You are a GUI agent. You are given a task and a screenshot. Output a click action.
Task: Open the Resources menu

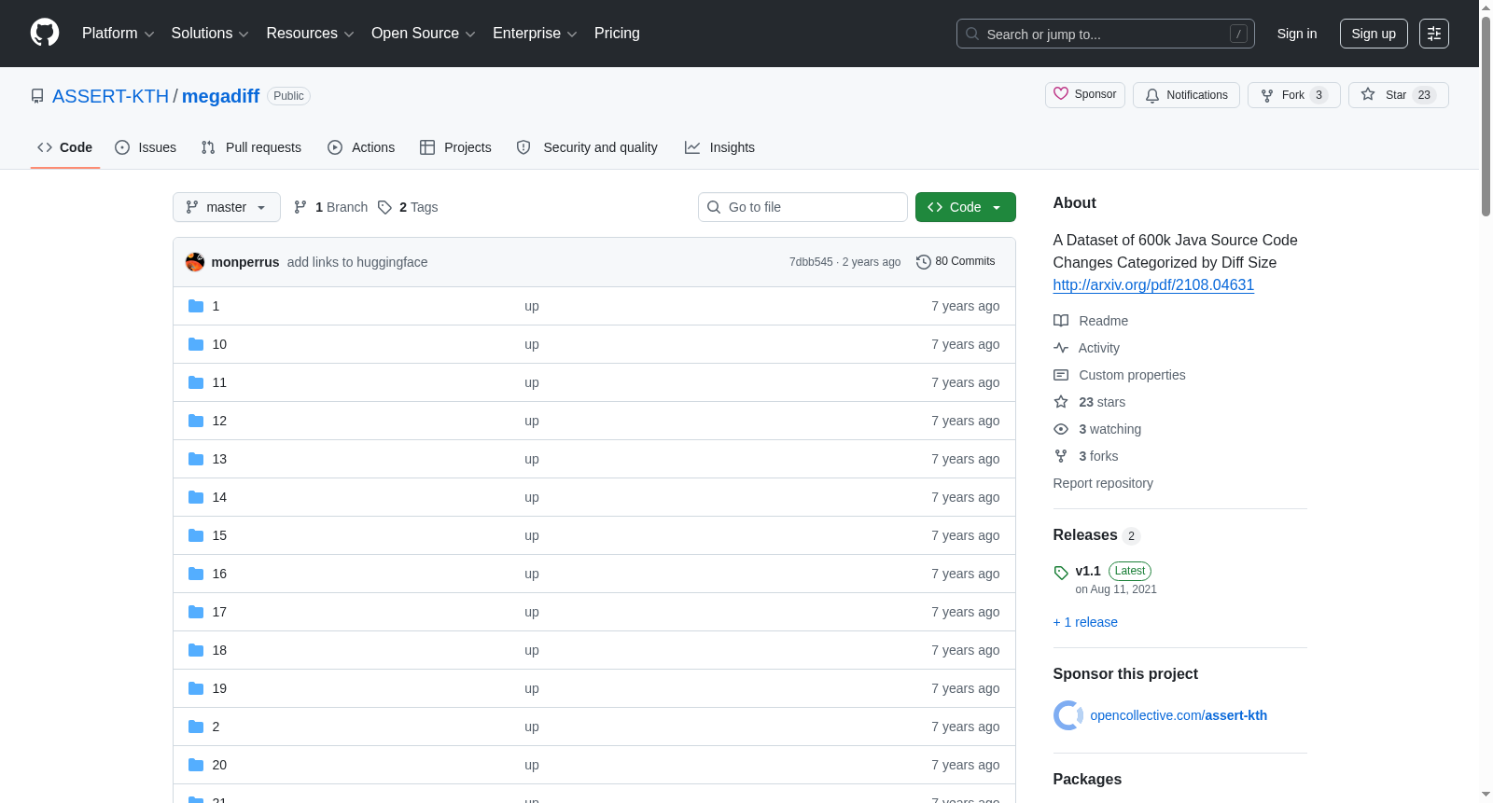[310, 34]
